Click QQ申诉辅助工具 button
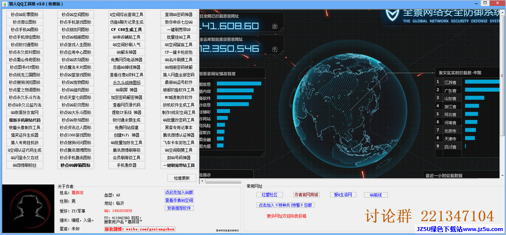The image size is (506, 235). 127,37
